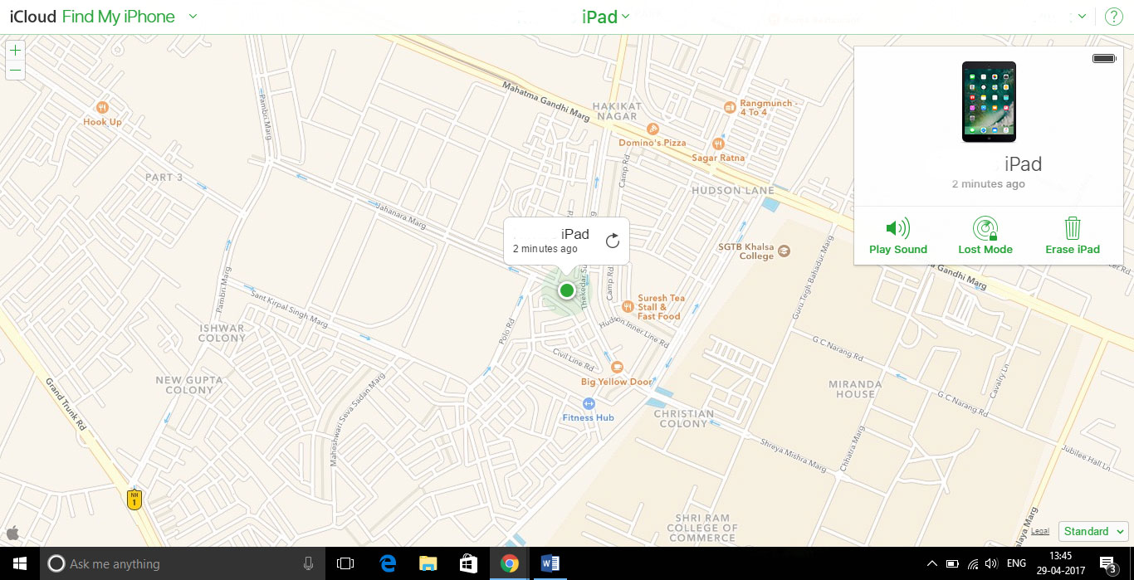
Task: Click the green iPad location dot
Action: [x=566, y=290]
